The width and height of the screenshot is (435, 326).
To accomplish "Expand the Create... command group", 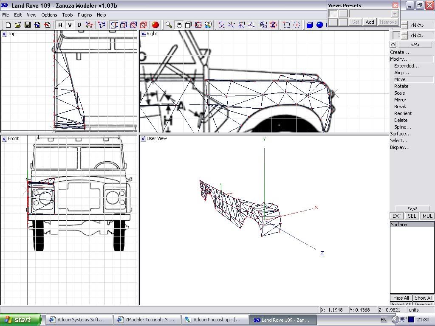I will [400, 52].
